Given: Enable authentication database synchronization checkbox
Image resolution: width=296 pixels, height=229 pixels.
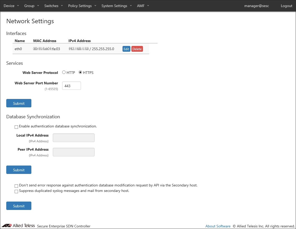Looking at the screenshot, I should [x=16, y=127].
